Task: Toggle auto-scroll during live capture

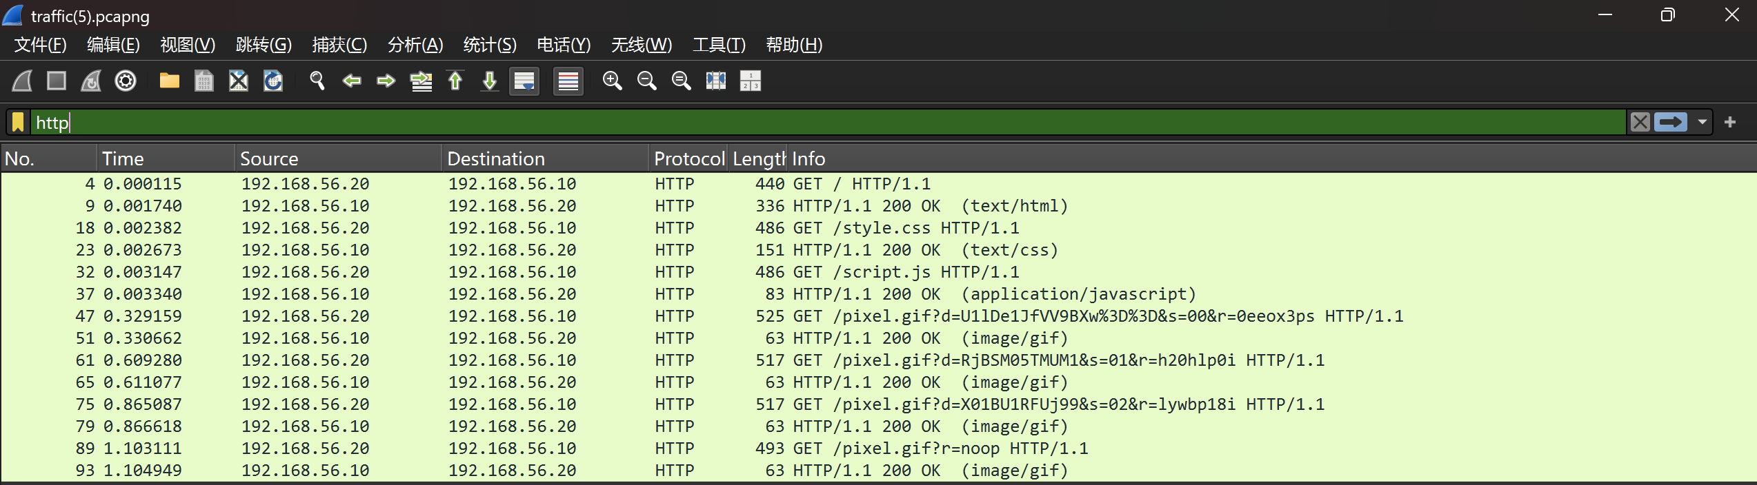Action: pyautogui.click(x=524, y=81)
